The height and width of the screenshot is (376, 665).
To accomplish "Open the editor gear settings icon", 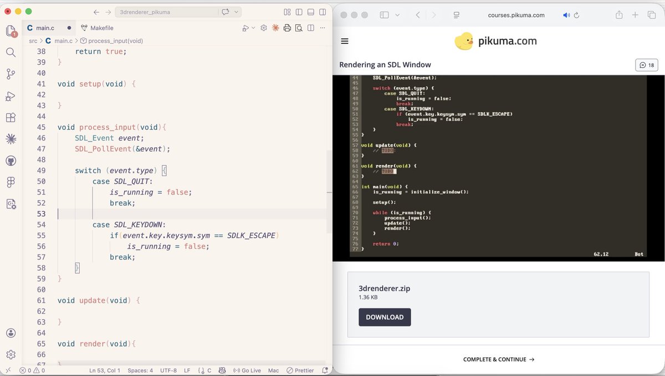I will coord(264,28).
